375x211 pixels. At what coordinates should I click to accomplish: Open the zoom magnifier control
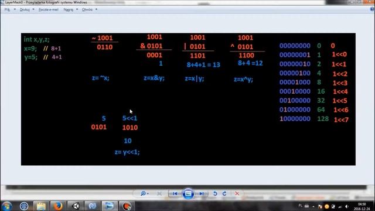143,193
